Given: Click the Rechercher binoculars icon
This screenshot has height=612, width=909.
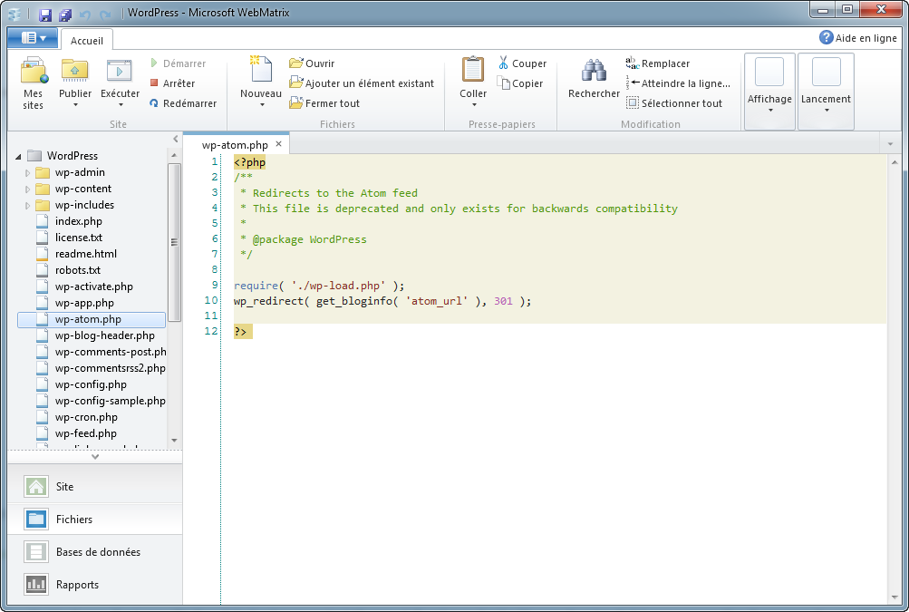Looking at the screenshot, I should pos(594,71).
